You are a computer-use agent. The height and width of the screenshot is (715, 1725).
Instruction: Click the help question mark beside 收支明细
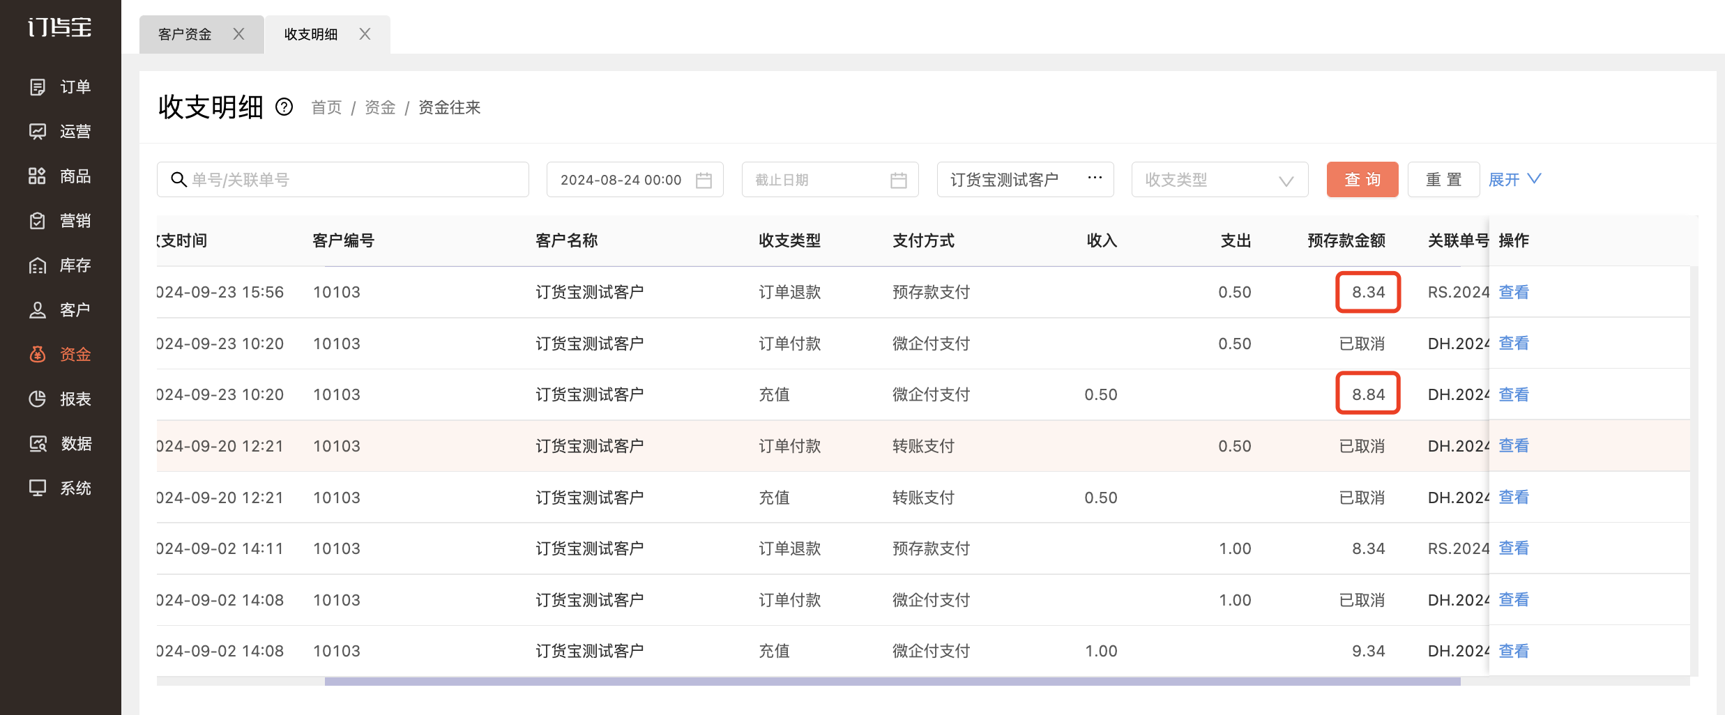click(284, 107)
